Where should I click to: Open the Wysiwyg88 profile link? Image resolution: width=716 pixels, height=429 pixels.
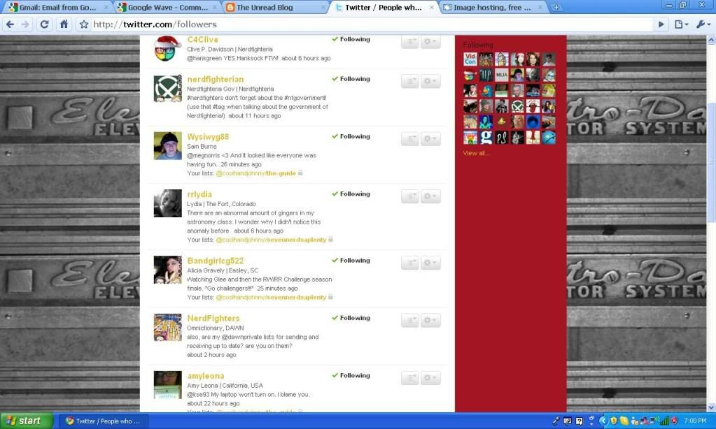pyautogui.click(x=208, y=137)
